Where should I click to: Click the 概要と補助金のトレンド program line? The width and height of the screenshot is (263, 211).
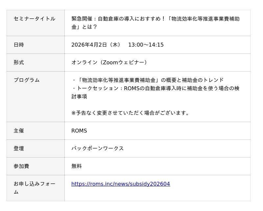[x=147, y=80]
